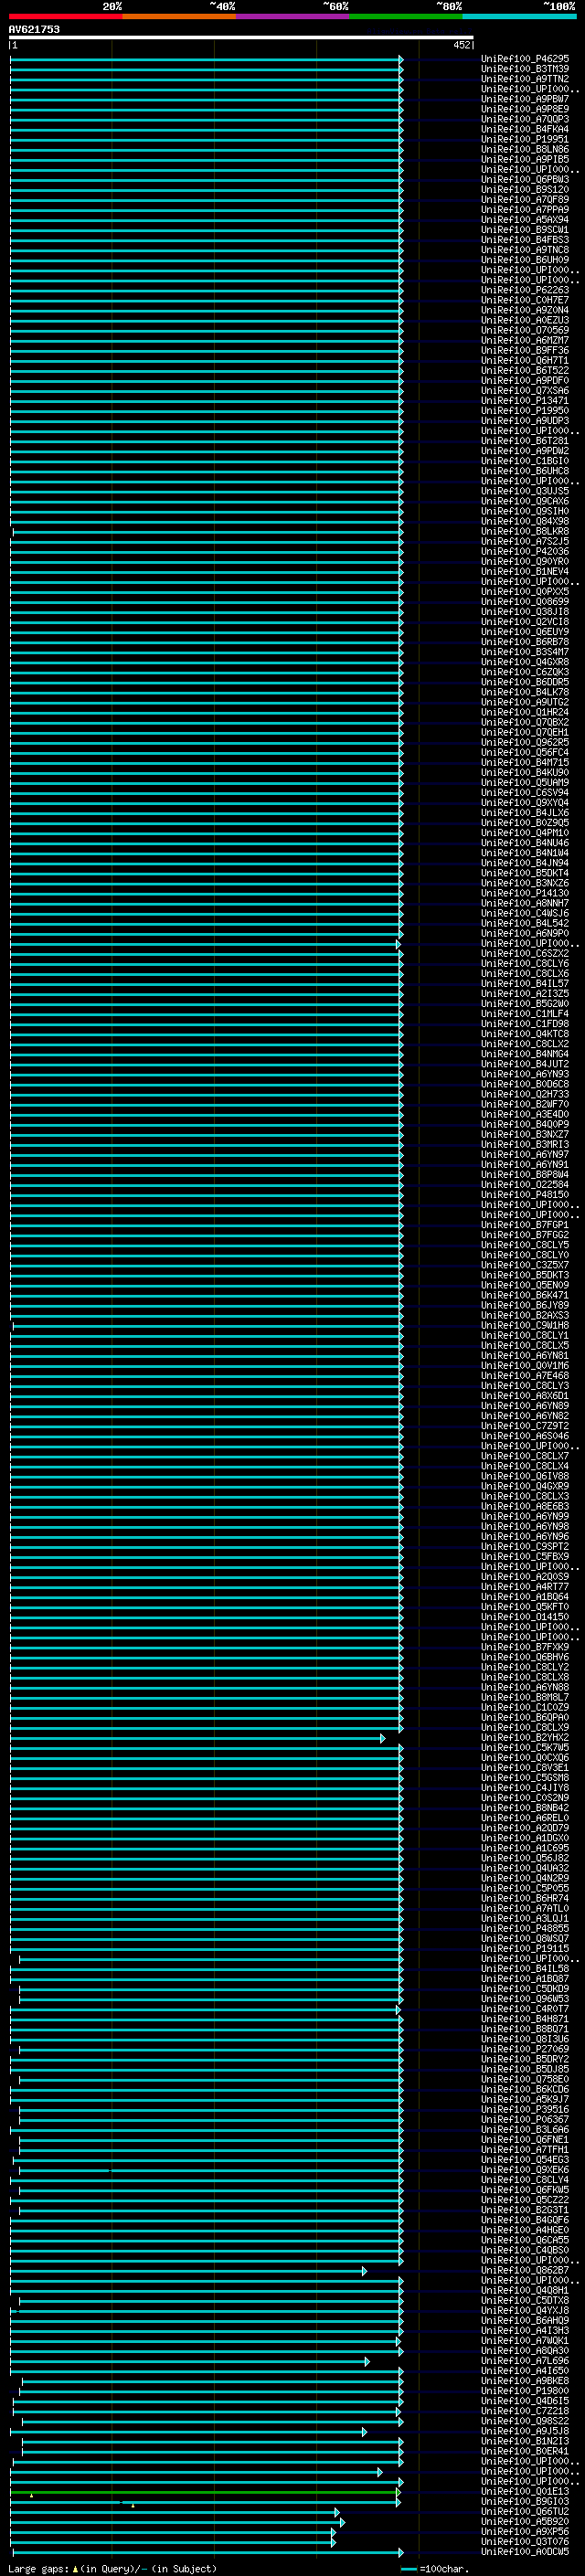Click sequence ID UniRef100_Q8WSQ7
585x2576 pixels.
pos(525,1938)
